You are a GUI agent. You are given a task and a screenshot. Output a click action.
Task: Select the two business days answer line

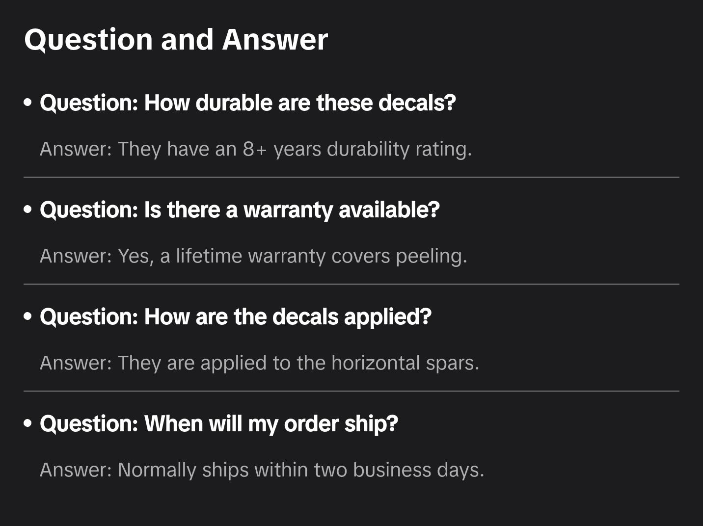262,470
